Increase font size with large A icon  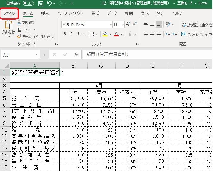[128, 24]
